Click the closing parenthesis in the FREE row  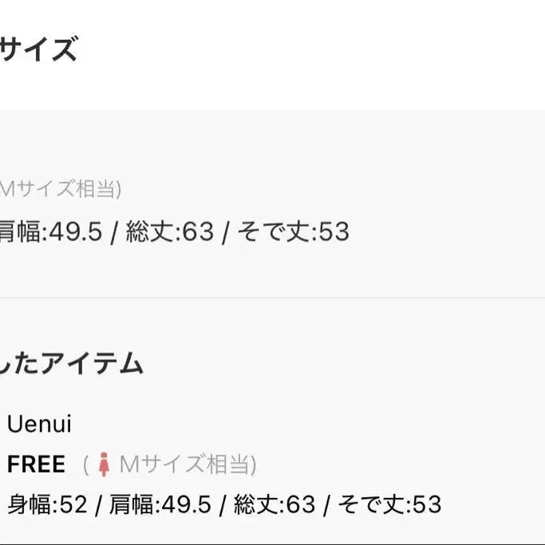point(253,464)
